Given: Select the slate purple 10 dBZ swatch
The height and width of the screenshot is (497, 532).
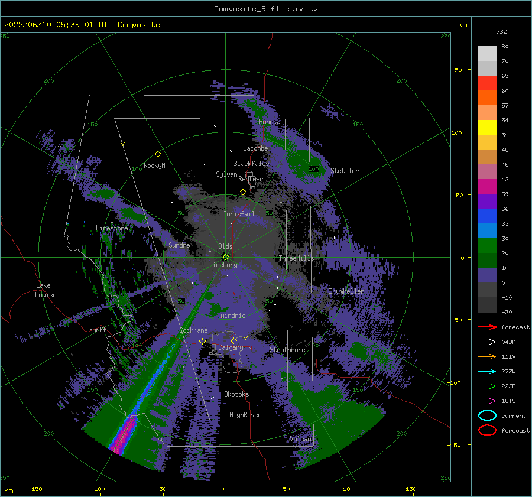Looking at the screenshot, I should click(487, 275).
